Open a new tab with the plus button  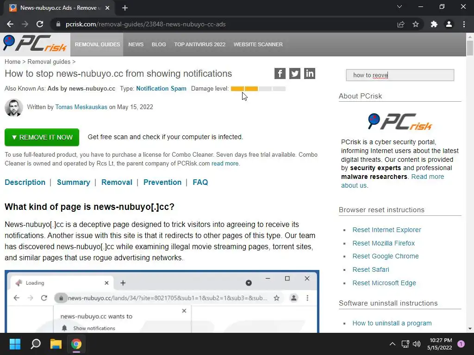(125, 8)
